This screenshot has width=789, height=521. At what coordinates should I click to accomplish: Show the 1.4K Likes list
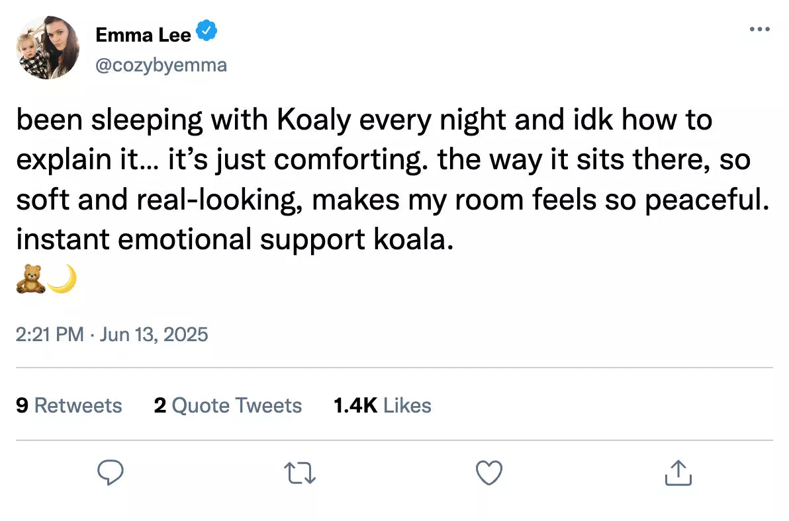coord(383,405)
